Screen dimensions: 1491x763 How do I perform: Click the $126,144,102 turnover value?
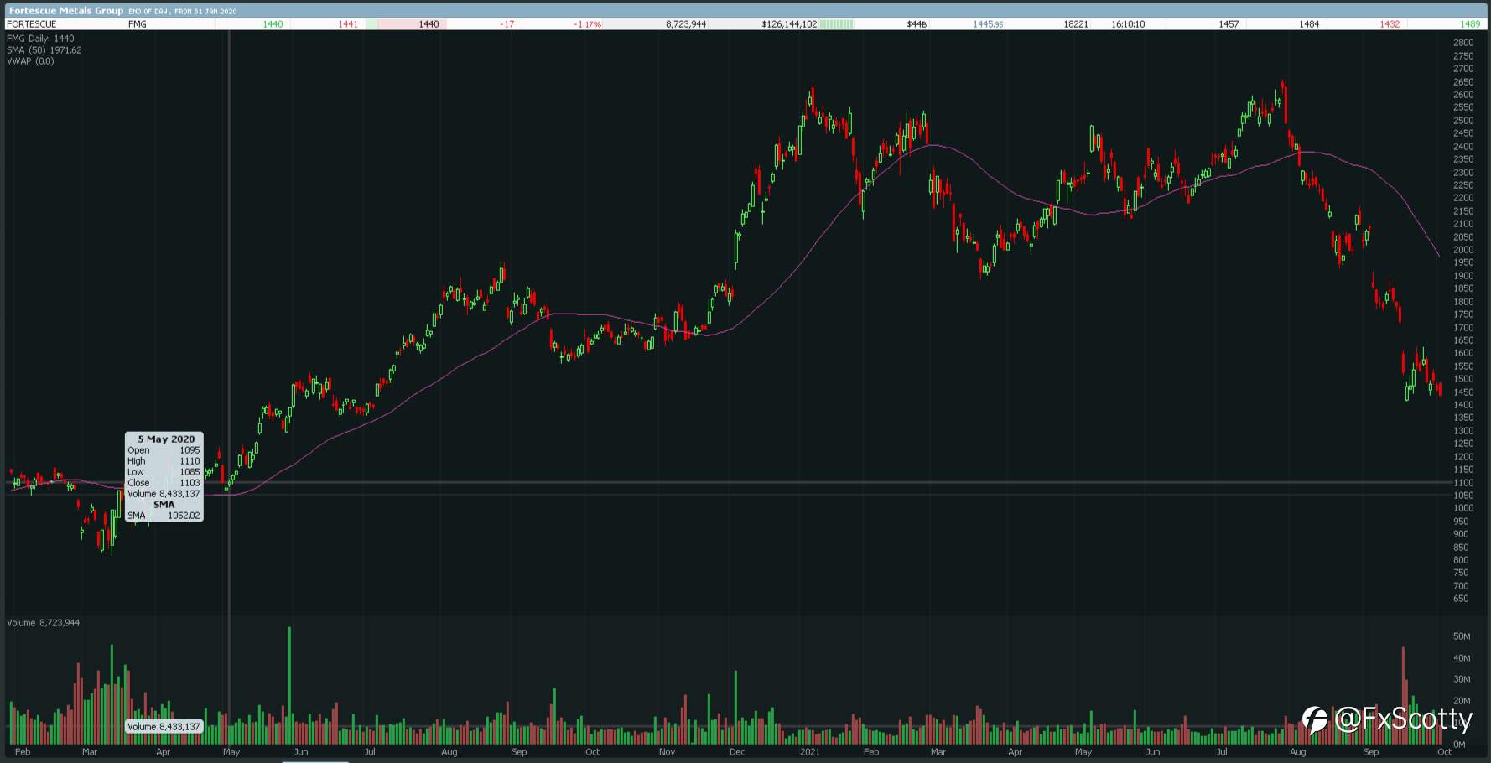789,24
